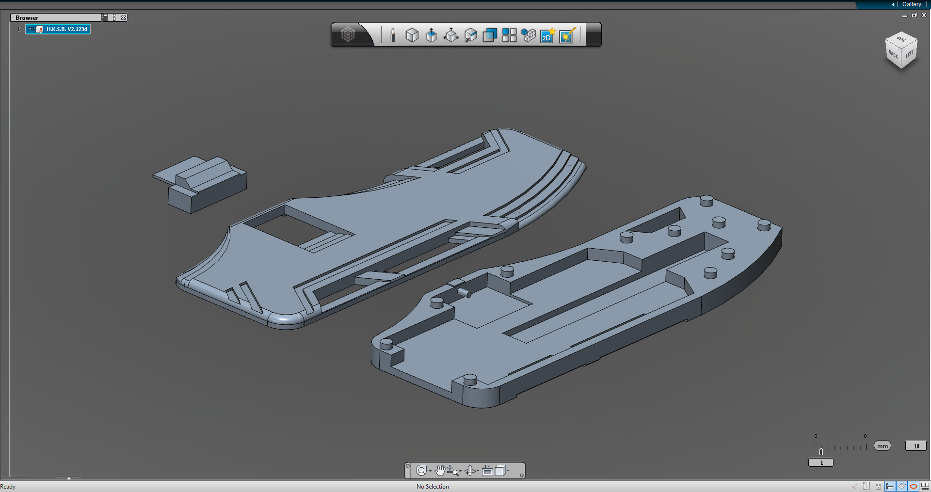The height and width of the screenshot is (492, 931).
Task: Expand the bottom panel collapse arrow
Action: 69,478
